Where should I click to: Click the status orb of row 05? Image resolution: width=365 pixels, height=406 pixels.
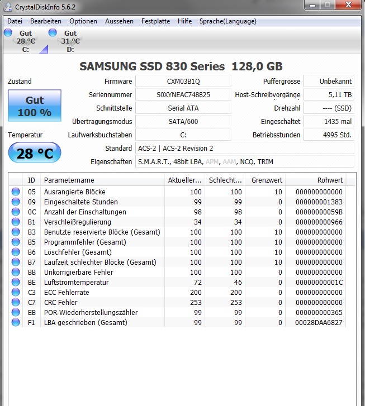[x=16, y=192]
